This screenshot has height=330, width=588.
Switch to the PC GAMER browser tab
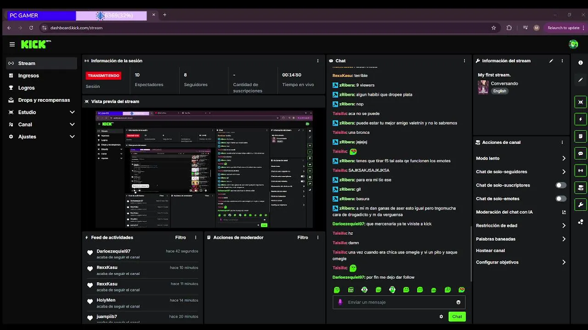[x=40, y=16]
